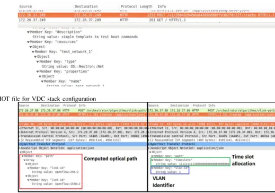Select vlan-id String value: 1
This screenshot has width=275, height=193.
click(168, 172)
